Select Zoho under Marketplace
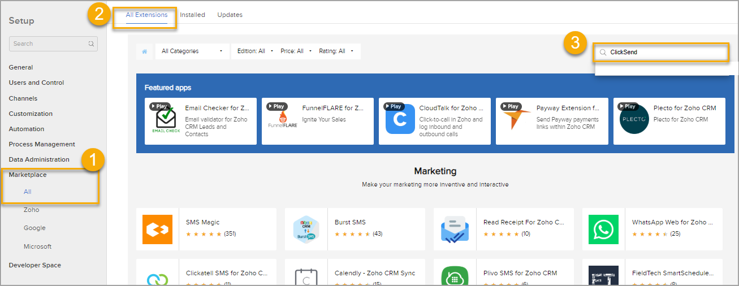The width and height of the screenshot is (739, 286). coord(31,210)
